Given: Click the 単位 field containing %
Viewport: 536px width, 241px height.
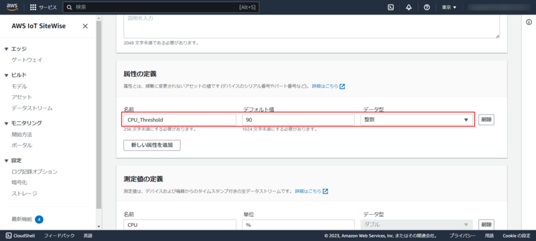Looking at the screenshot, I should click(298, 225).
